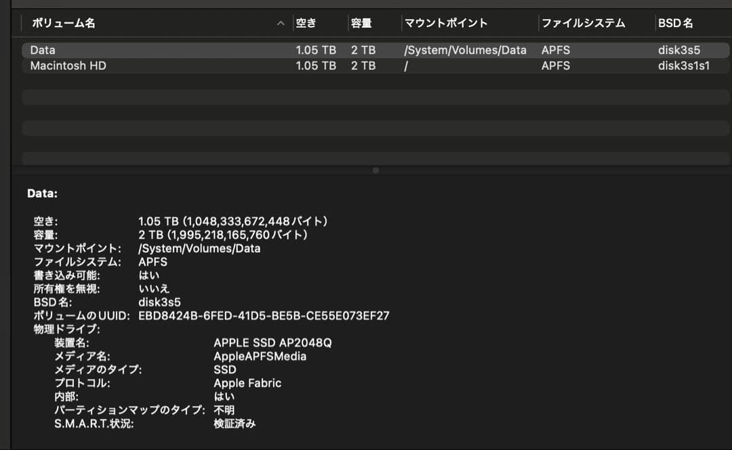Click the pane divider handle dot
This screenshot has height=450, width=732.
click(375, 170)
